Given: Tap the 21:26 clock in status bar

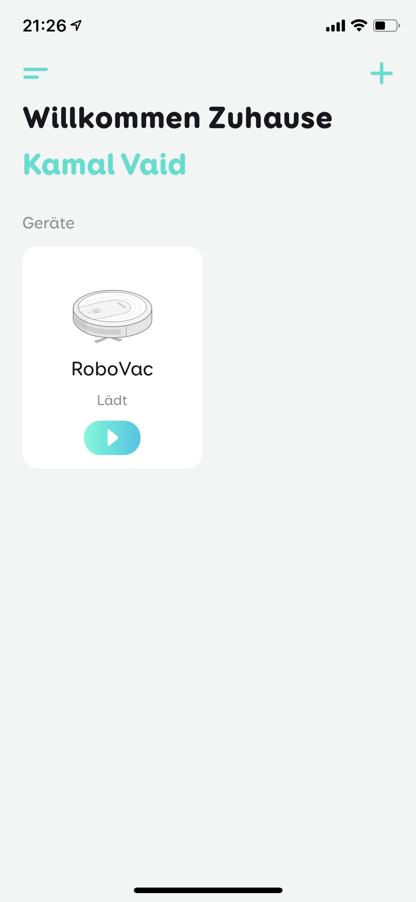Looking at the screenshot, I should [44, 26].
